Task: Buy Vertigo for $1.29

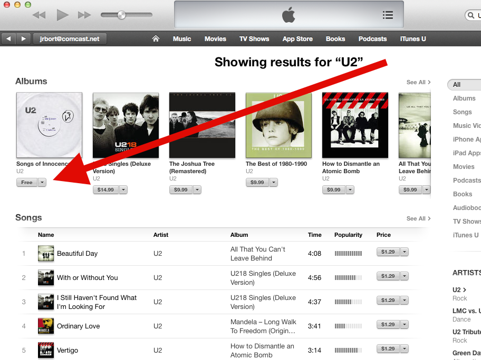Action: point(388,348)
